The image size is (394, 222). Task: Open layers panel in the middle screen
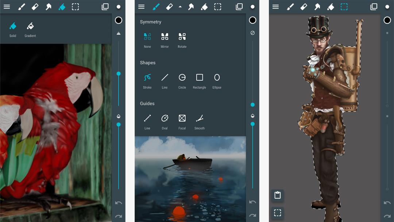239,7
